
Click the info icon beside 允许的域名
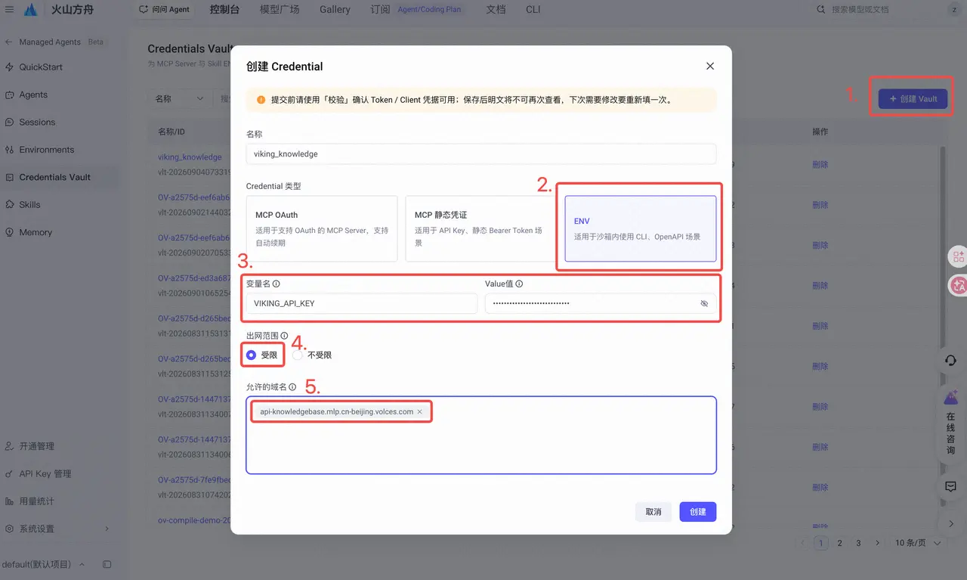coord(292,387)
